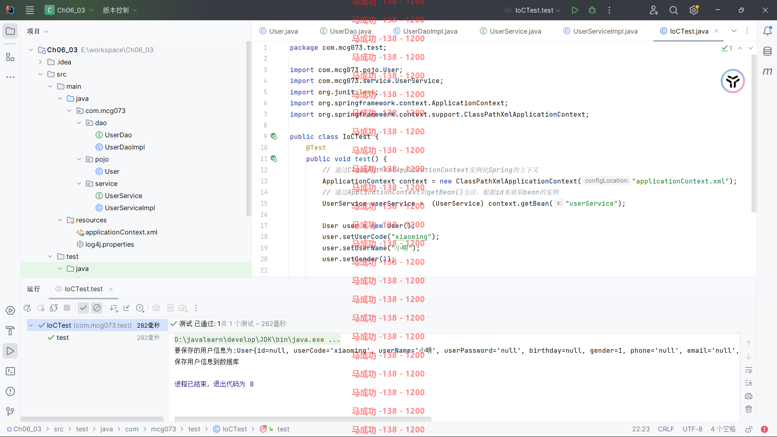The image size is (777, 437).
Task: Open IDE settings gear
Action: (694, 10)
